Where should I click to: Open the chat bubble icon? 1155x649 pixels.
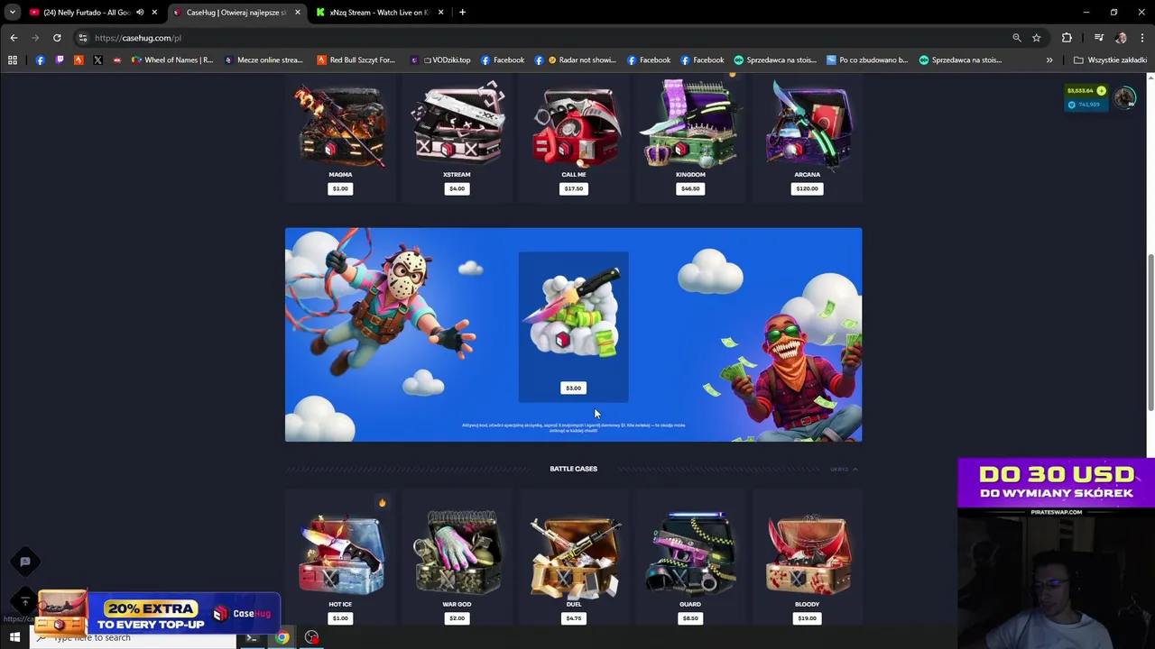[25, 562]
